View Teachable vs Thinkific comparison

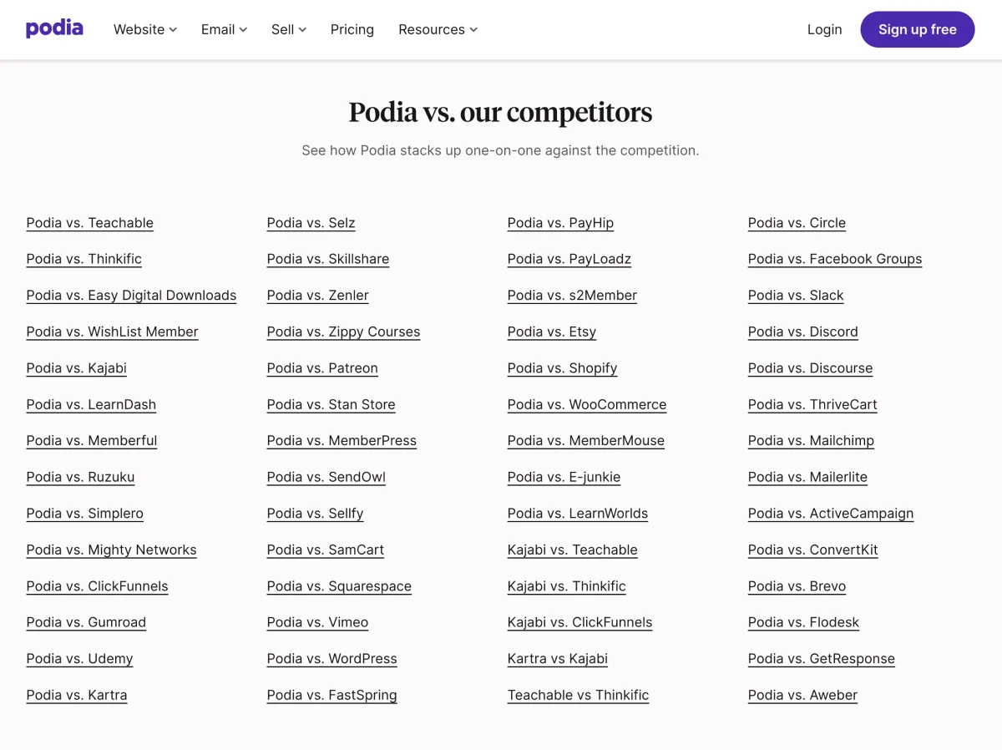(578, 695)
